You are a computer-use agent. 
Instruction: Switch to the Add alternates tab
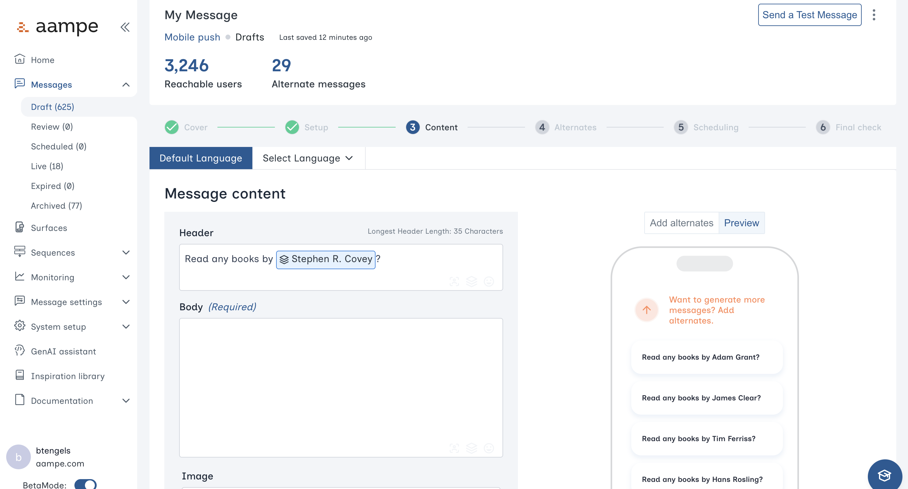click(x=681, y=223)
